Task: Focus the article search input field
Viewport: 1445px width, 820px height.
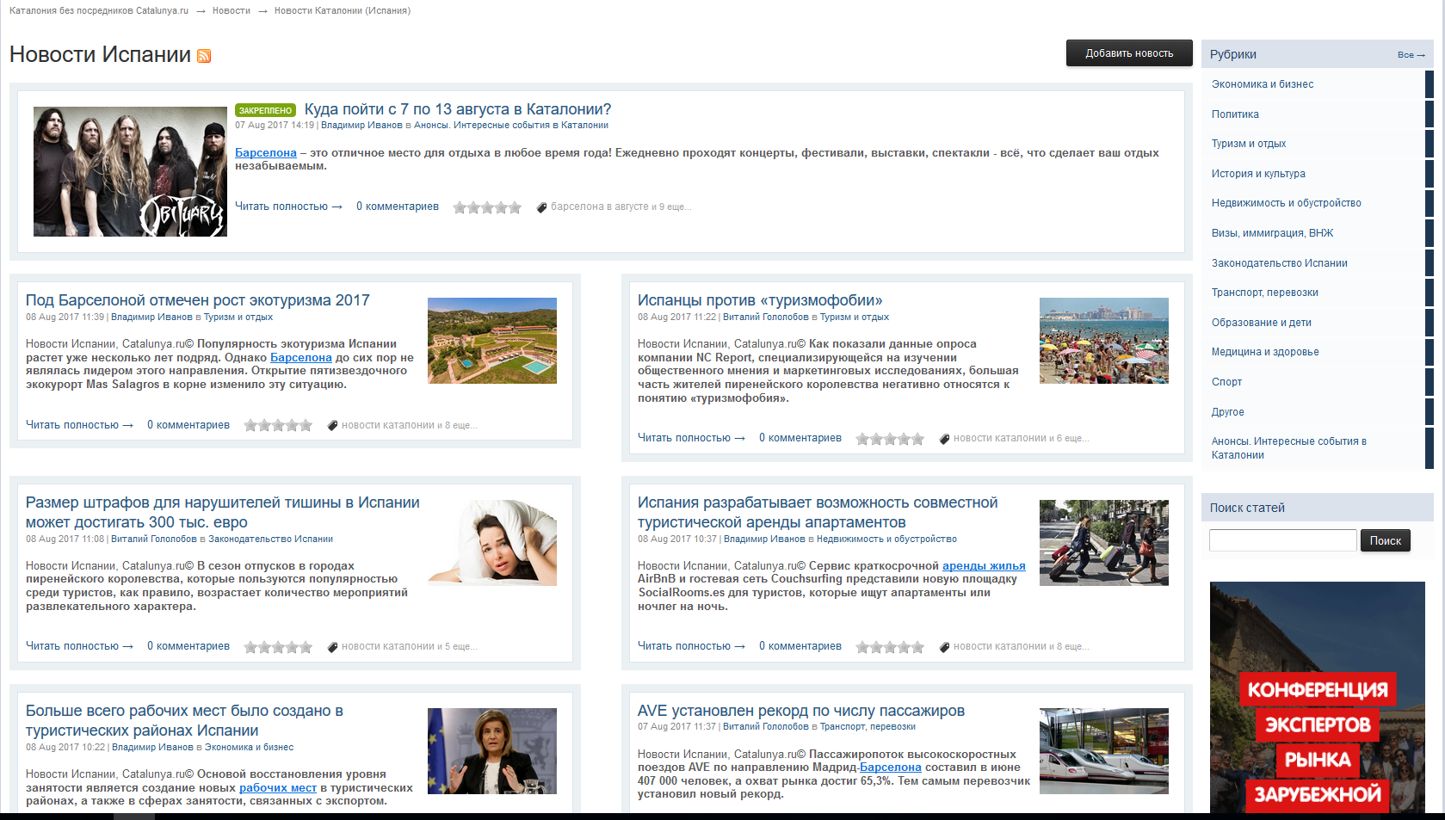Action: pos(1282,540)
